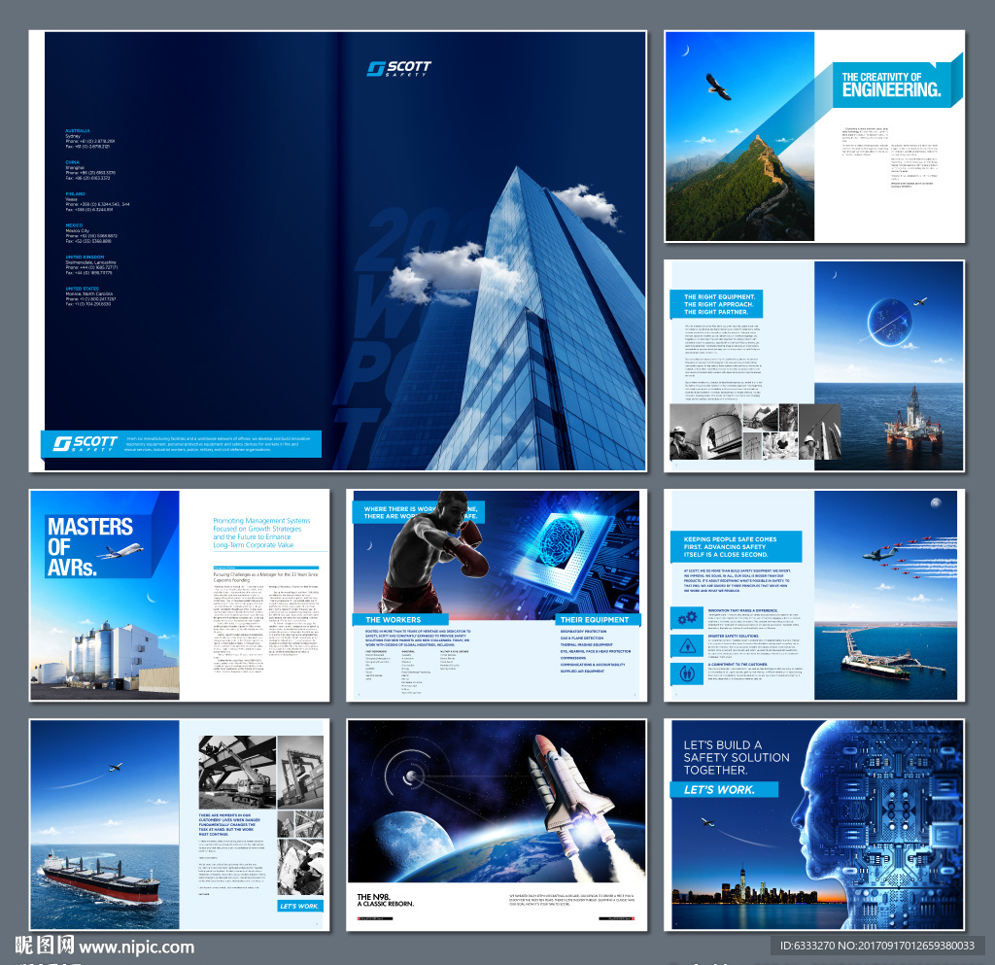Click the Scott Safety logo in the blue footer banner
Viewport: 995px width, 965px height.
tap(86, 443)
